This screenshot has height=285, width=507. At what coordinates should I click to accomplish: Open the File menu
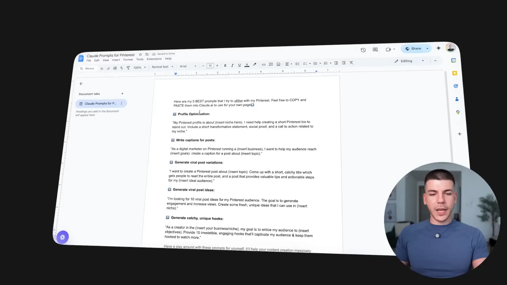(x=89, y=61)
